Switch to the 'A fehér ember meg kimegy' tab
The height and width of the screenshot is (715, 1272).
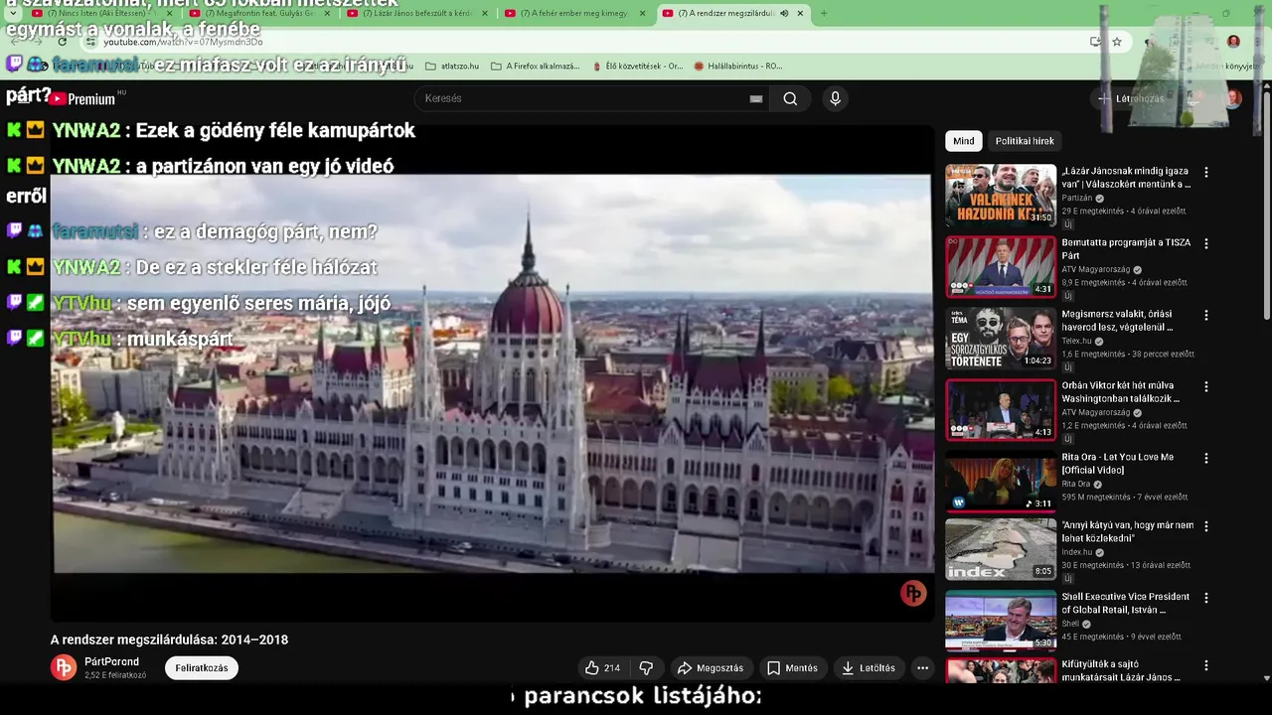point(573,13)
